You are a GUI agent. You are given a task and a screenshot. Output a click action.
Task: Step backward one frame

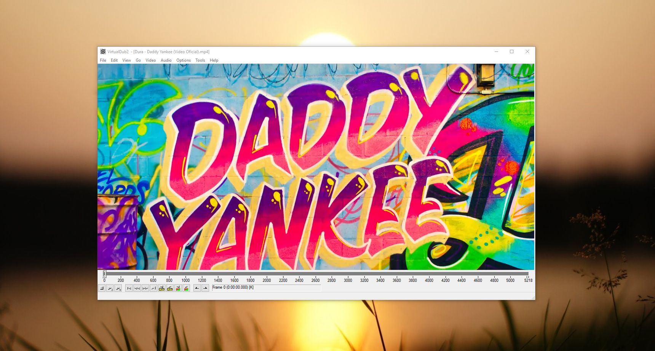pyautogui.click(x=137, y=288)
